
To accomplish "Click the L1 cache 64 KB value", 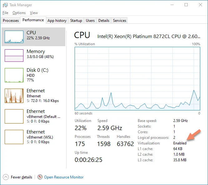I will pyautogui.click(x=178, y=149).
